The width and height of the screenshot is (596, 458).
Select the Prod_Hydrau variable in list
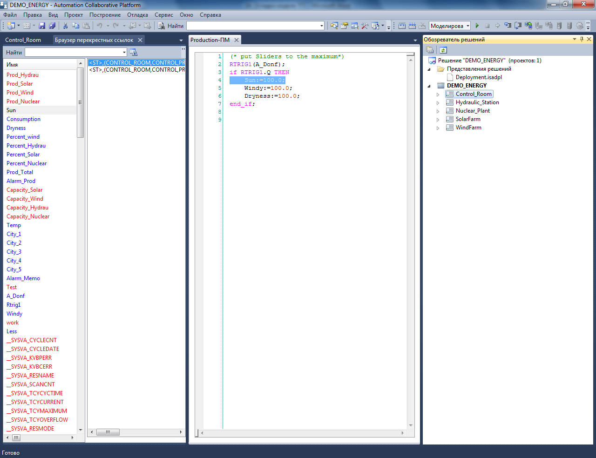pos(22,75)
